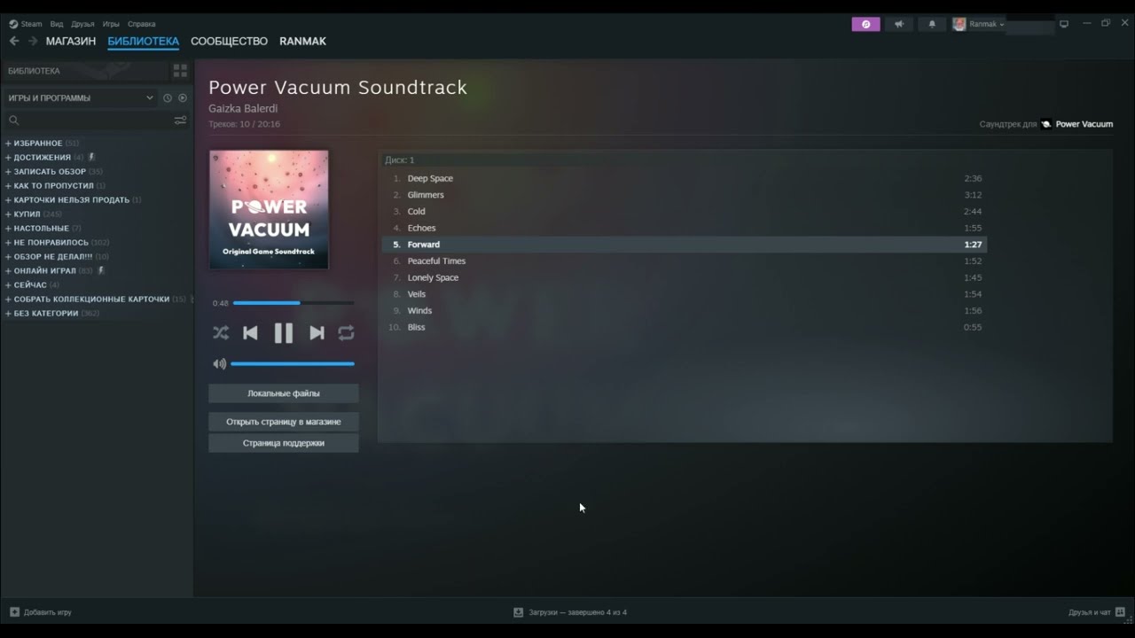Open the notifications bell
This screenshot has width=1135, height=638.
[932, 24]
